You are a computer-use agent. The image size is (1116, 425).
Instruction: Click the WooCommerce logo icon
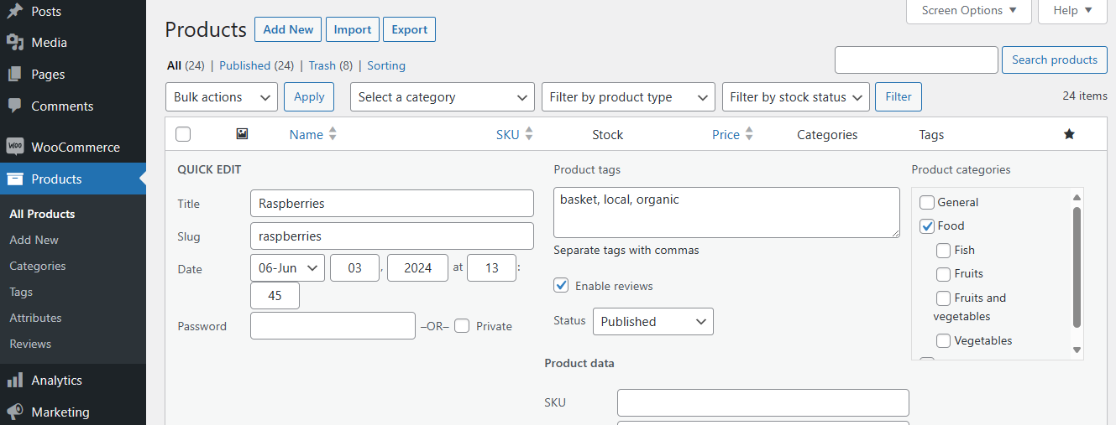click(x=14, y=147)
